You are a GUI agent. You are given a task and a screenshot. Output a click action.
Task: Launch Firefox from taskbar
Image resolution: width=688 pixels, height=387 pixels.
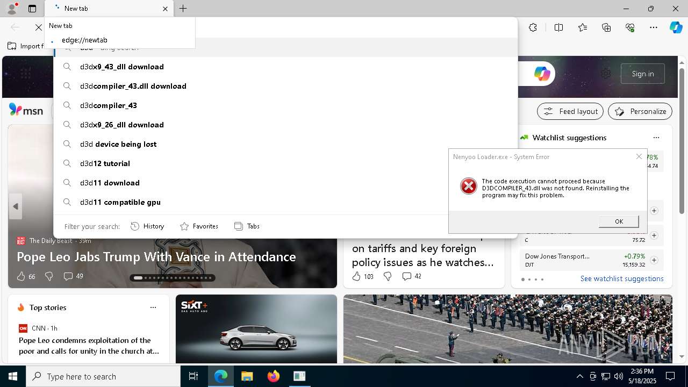coord(273,376)
